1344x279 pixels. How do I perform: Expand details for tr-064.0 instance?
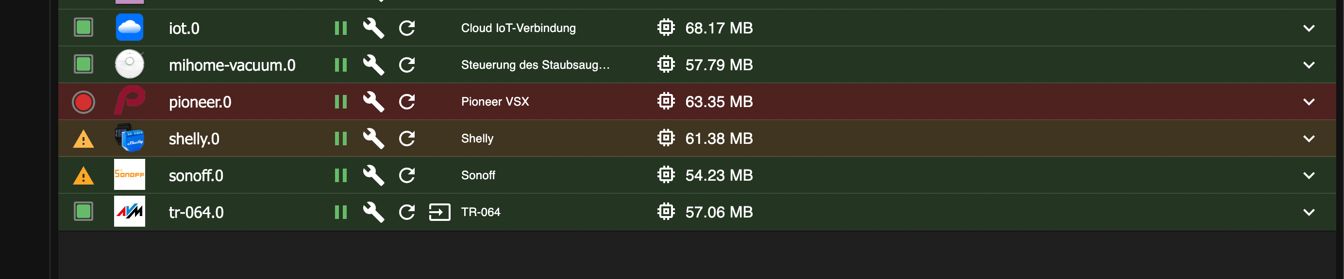[x=1308, y=212]
